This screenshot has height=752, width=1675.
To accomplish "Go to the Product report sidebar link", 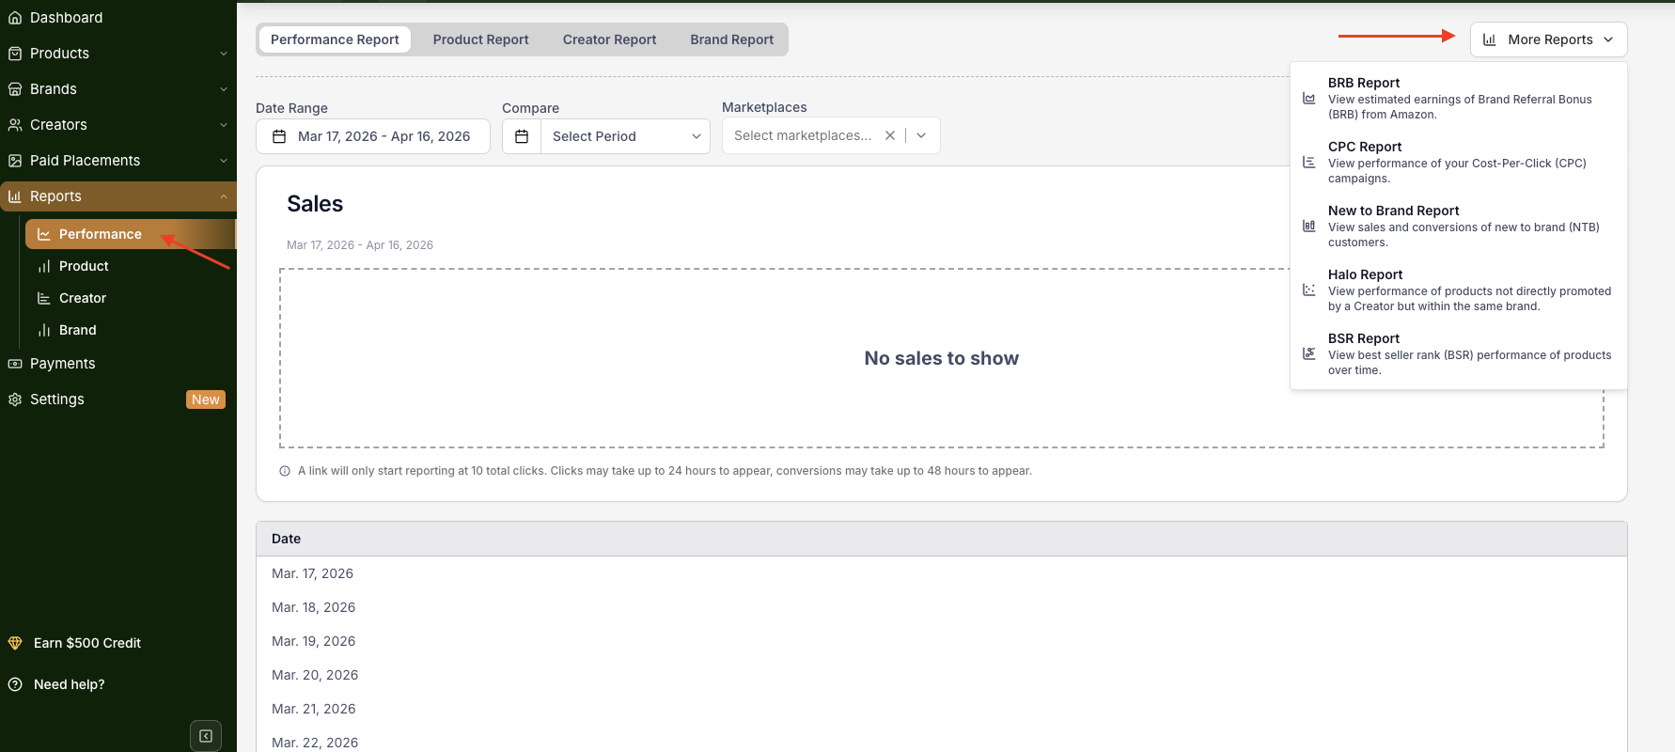I will (131, 266).
